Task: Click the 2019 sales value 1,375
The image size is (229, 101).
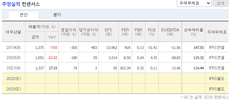Action: tap(39, 48)
